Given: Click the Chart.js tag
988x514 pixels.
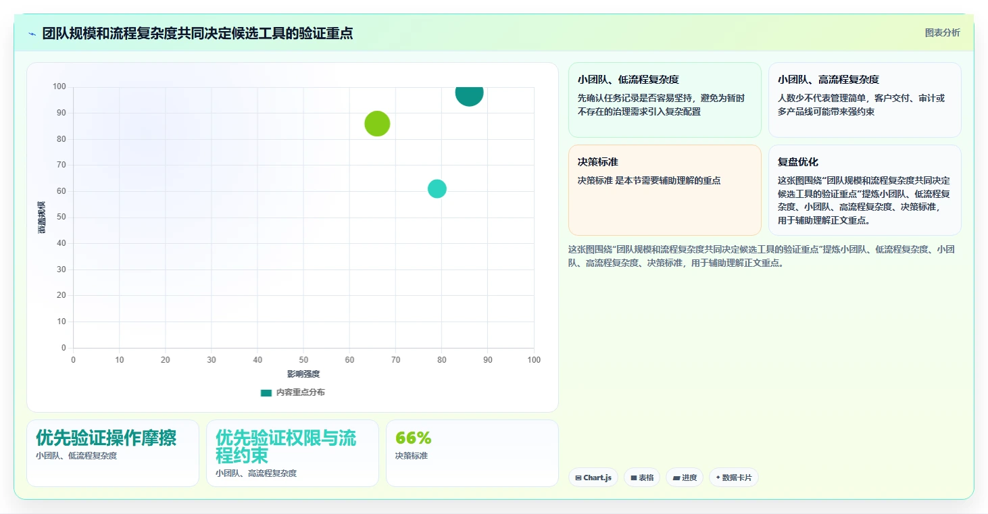Looking at the screenshot, I should (593, 478).
